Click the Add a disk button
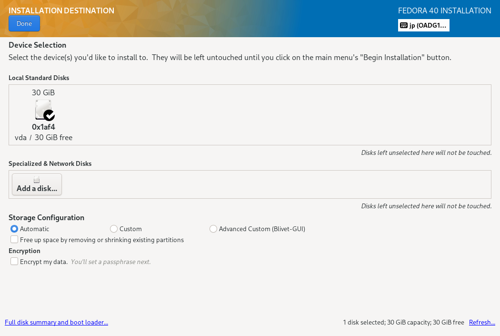Viewport: 500px width, 336px height. pos(37,184)
